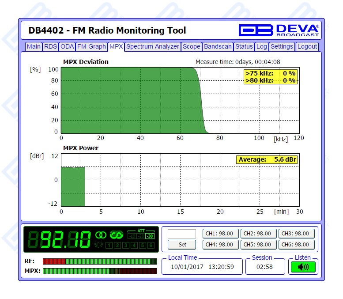Click the Logout tab
This screenshot has width=343, height=299.
307,46
